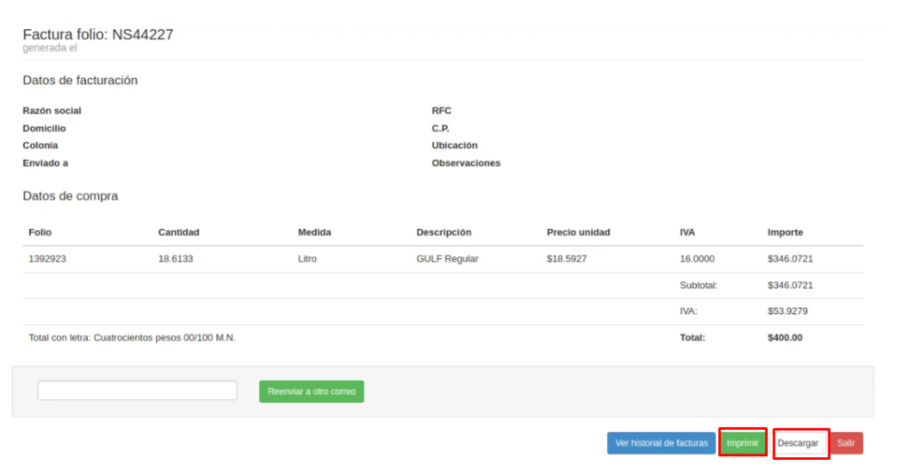
Task: Click the Colonia label
Action: 41,146
